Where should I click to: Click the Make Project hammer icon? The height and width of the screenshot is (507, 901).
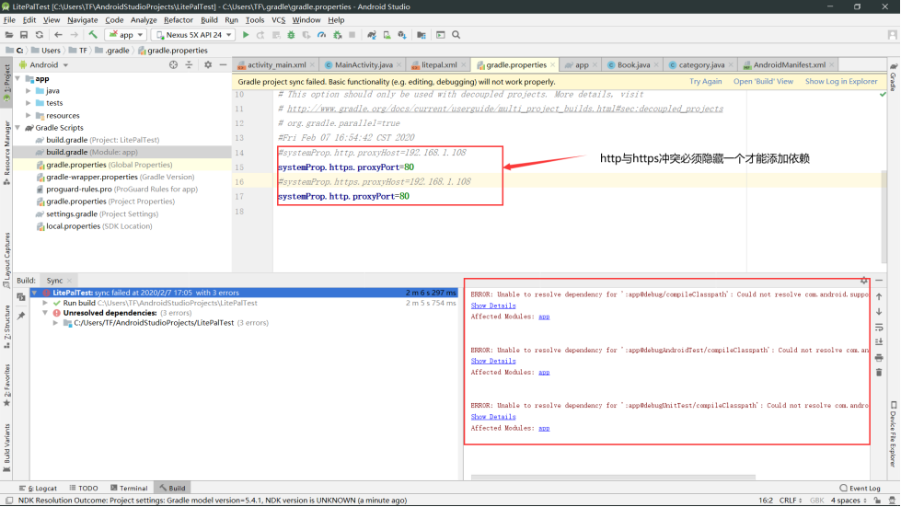click(x=93, y=35)
